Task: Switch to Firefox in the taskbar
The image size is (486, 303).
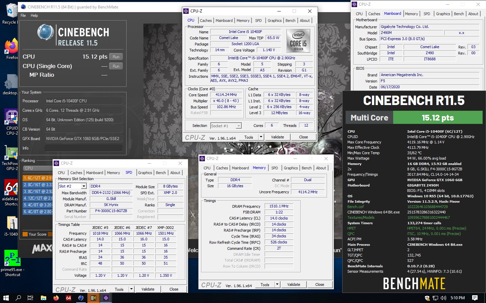Action: [56, 298]
